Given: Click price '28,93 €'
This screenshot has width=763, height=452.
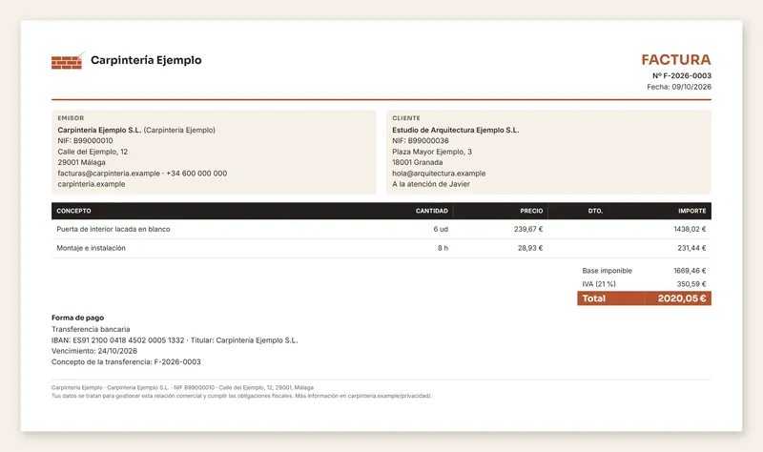Looking at the screenshot, I should pyautogui.click(x=530, y=248).
